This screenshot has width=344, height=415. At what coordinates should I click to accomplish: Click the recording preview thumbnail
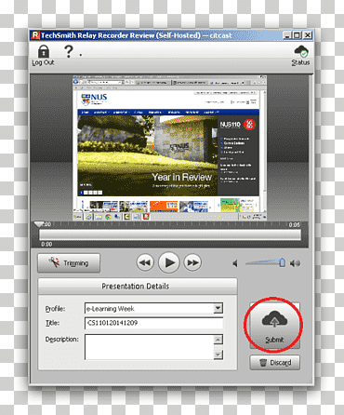tap(170, 148)
